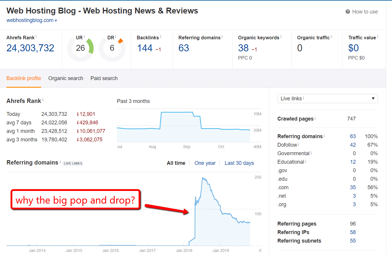The image size is (392, 254).
Task: Click the Referring subnets count 55
Action: 353,241
